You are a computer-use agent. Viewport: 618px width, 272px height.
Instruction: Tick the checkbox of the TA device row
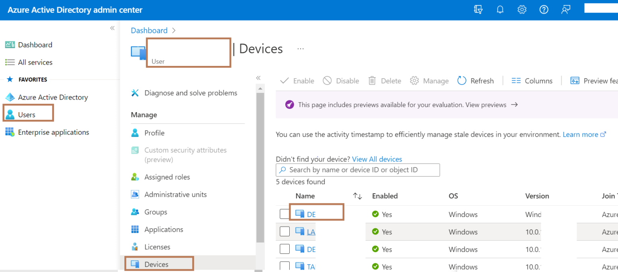tap(284, 266)
